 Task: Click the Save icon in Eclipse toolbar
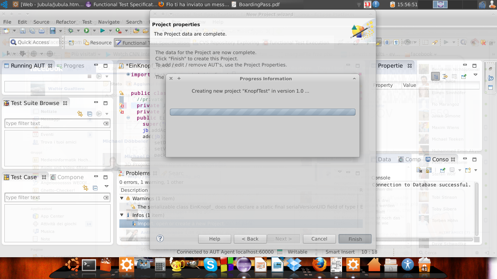pos(23,31)
